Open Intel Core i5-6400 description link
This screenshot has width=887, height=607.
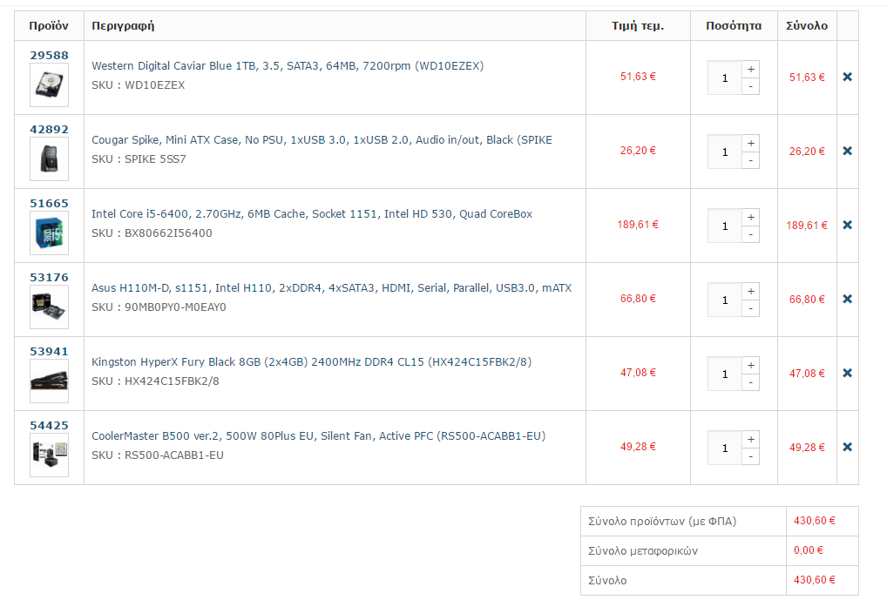click(x=312, y=214)
